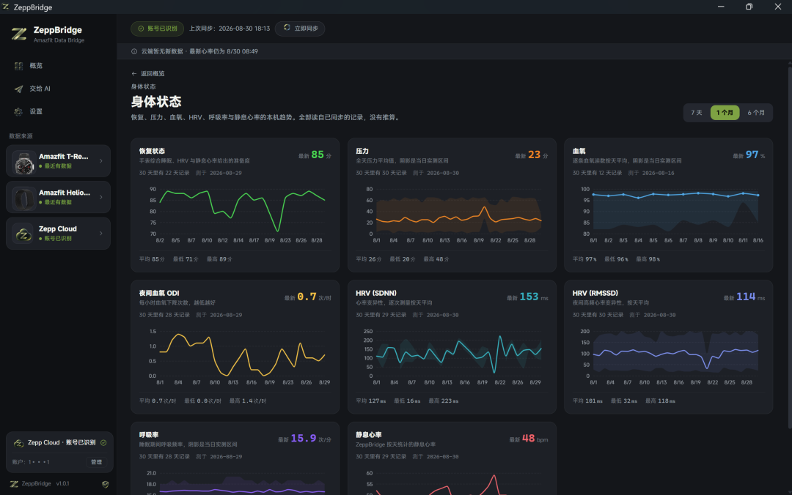This screenshot has width=792, height=495.
Task: Click the 夜间血氧 ODI yellow line chart
Action: 243,354
